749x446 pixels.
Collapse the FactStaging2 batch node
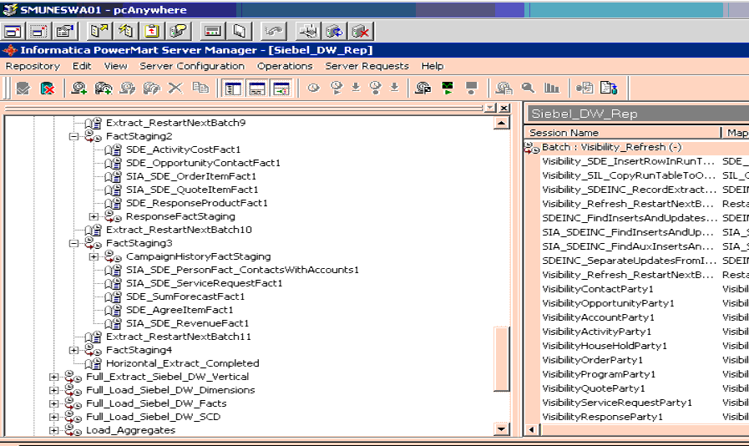point(73,136)
